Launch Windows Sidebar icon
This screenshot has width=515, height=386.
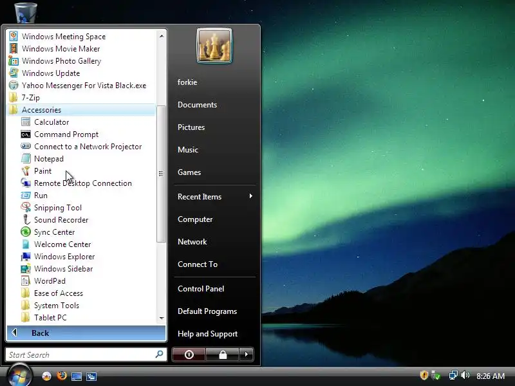point(26,268)
